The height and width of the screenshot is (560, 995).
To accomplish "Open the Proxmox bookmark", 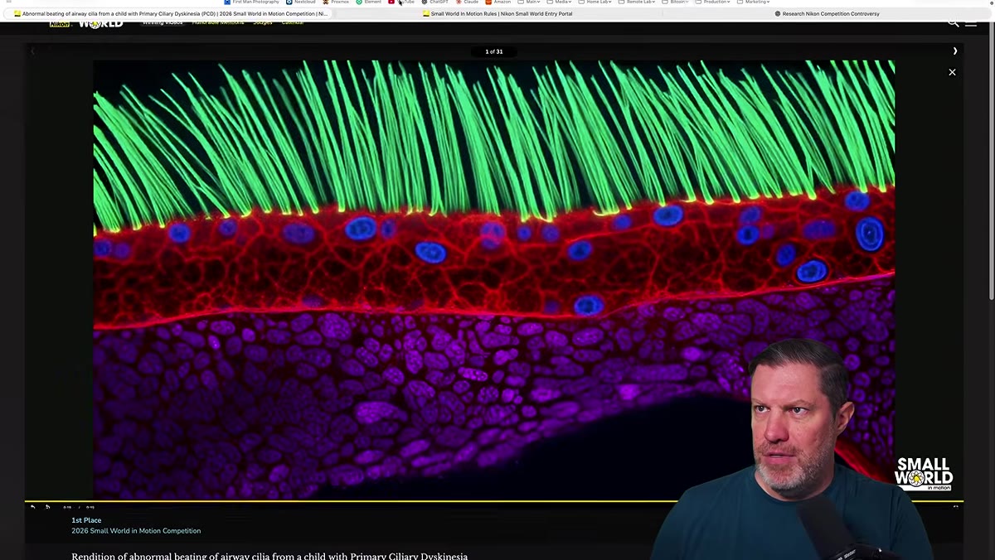I will click(x=336, y=2).
